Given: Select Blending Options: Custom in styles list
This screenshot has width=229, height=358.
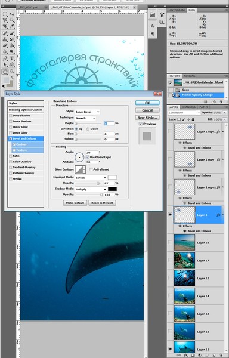Looking at the screenshot, I should 26,110.
